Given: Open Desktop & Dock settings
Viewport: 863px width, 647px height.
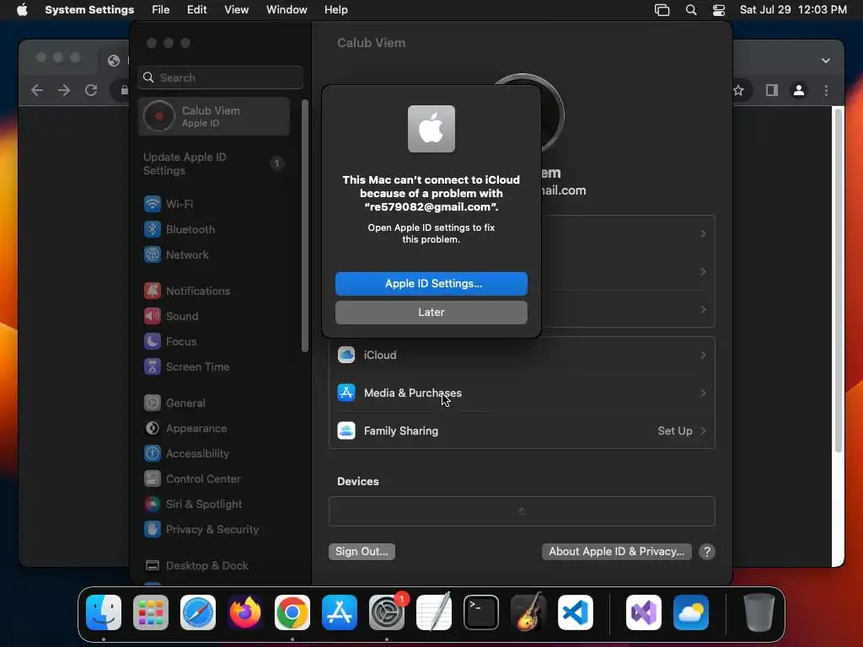Looking at the screenshot, I should (x=196, y=566).
